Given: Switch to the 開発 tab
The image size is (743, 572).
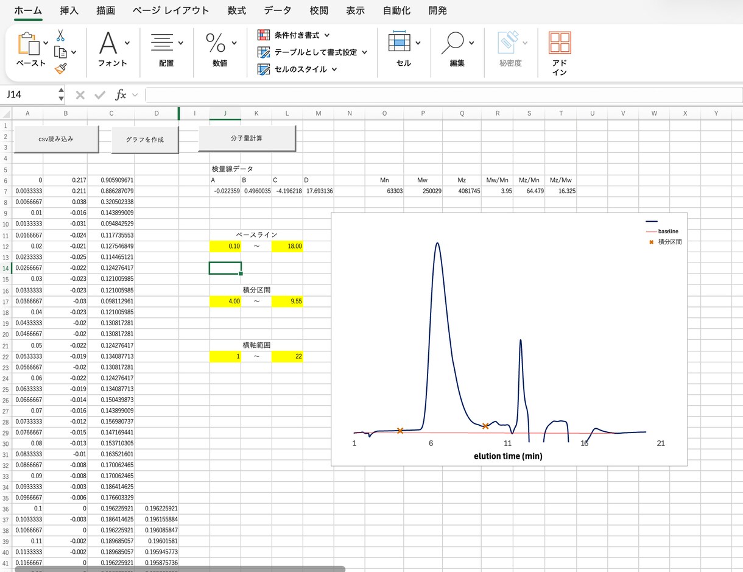Looking at the screenshot, I should 437,10.
